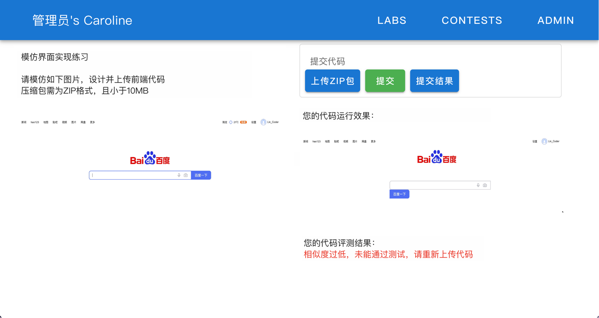This screenshot has height=318, width=599.
Task: Click the camera icon in result preview
Action: click(x=485, y=185)
